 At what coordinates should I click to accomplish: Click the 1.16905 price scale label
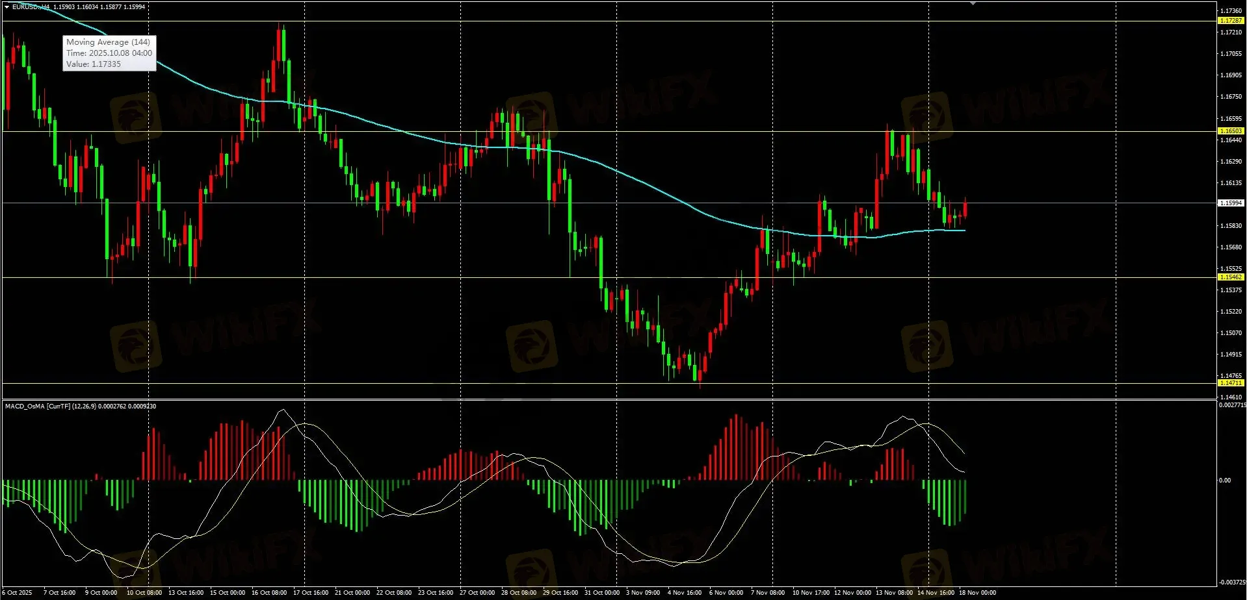[x=1231, y=75]
